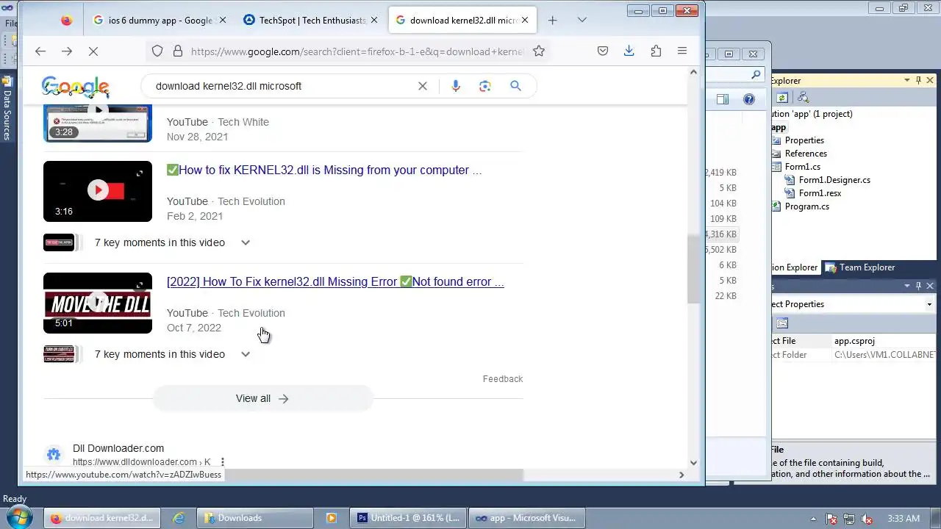Click the Explorer window search magnifier
Viewport: 941px width, 529px height.
tap(756, 75)
